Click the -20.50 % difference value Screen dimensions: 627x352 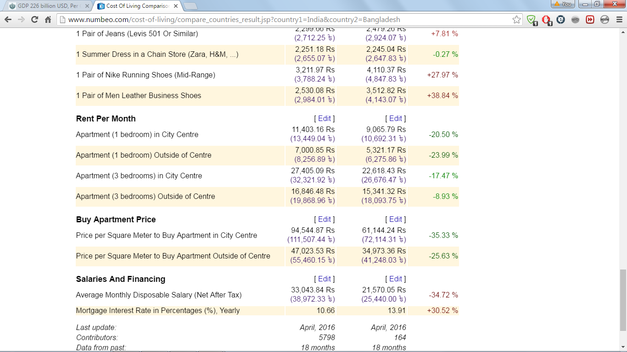pyautogui.click(x=443, y=134)
